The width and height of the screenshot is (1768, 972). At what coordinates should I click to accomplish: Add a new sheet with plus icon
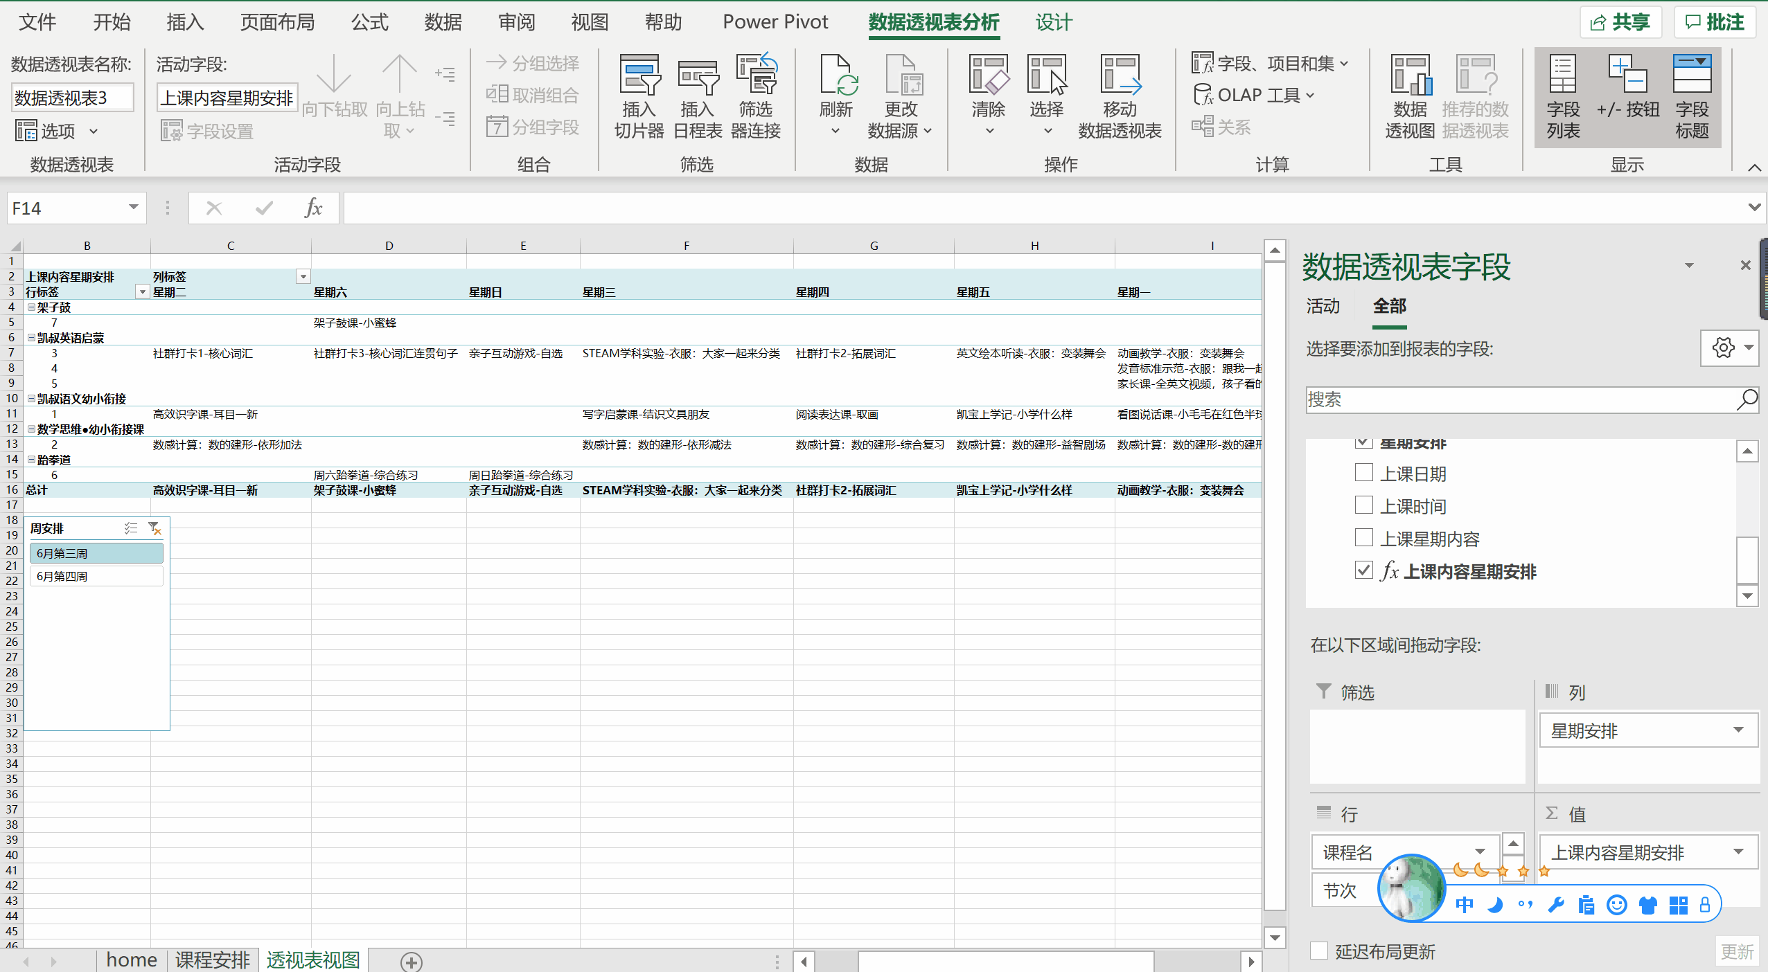tap(412, 961)
